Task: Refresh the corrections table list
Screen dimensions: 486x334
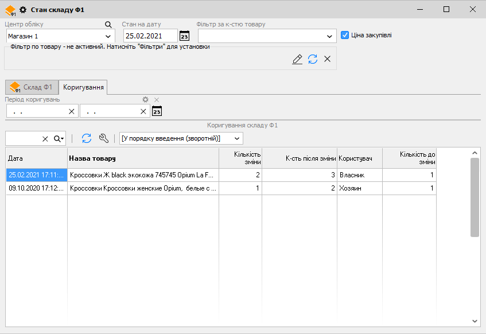Action: click(x=87, y=138)
